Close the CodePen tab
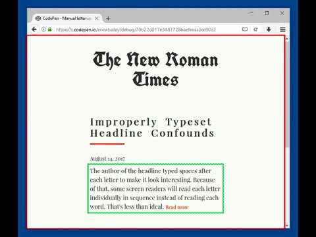This screenshot has width=316, height=237. tap(97, 18)
